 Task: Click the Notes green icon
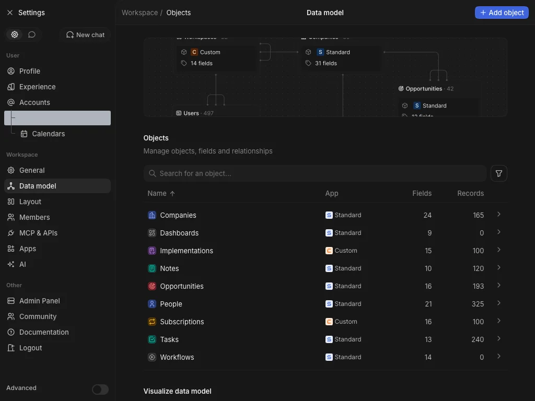152,268
